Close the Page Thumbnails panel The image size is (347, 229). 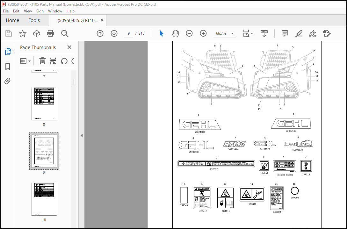69,47
